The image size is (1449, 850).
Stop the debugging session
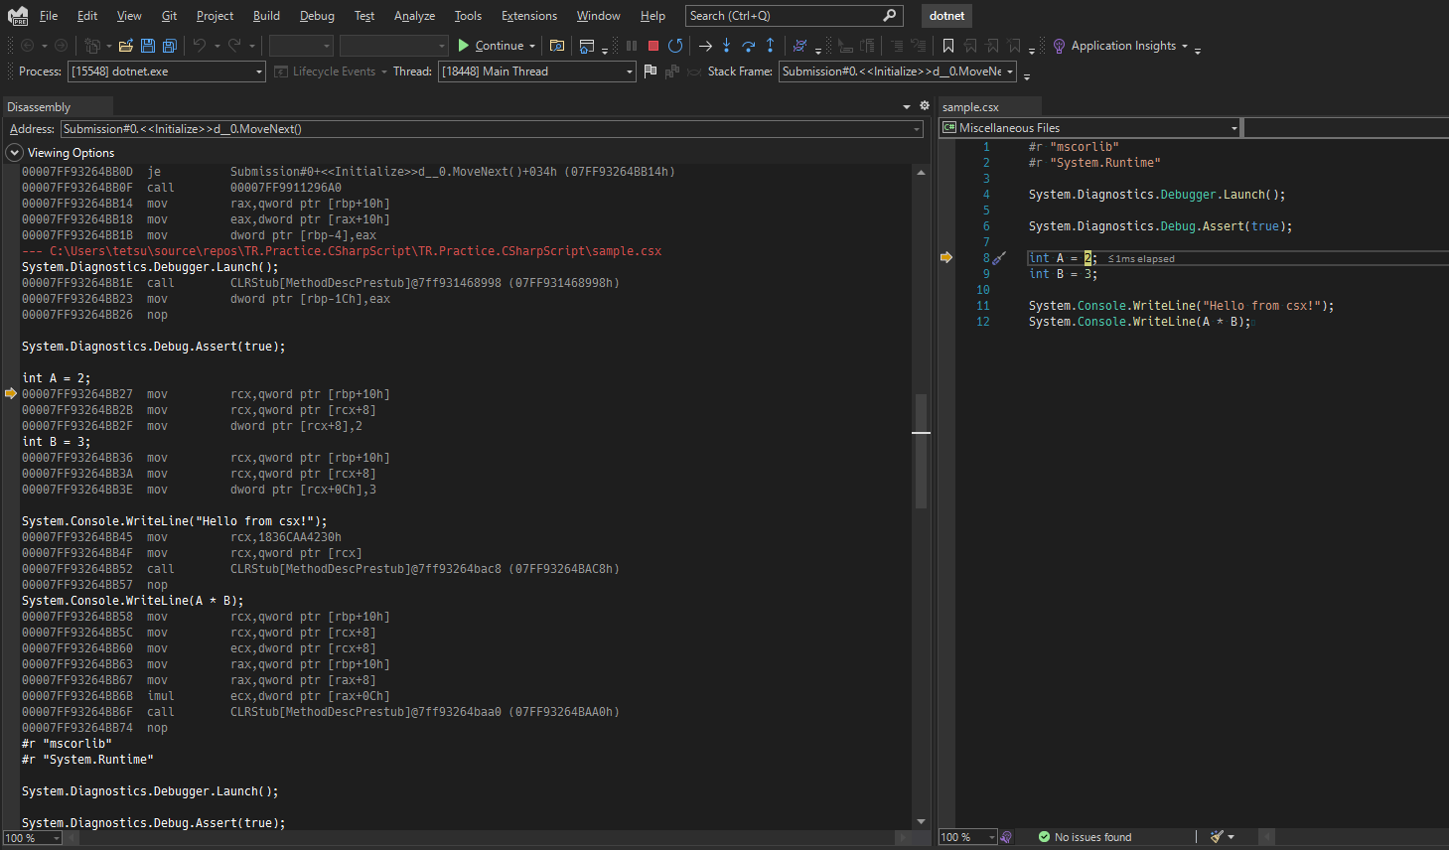(652, 45)
